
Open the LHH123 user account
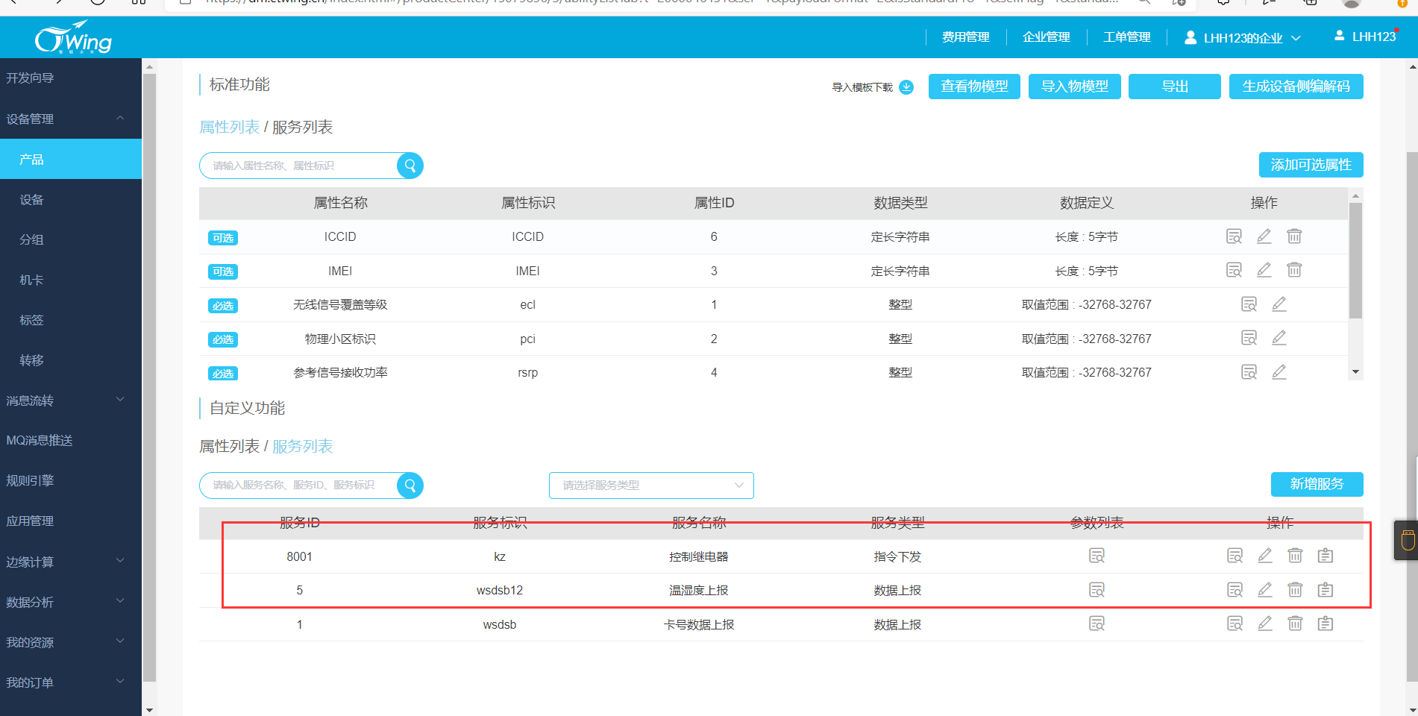pyautogui.click(x=1365, y=36)
